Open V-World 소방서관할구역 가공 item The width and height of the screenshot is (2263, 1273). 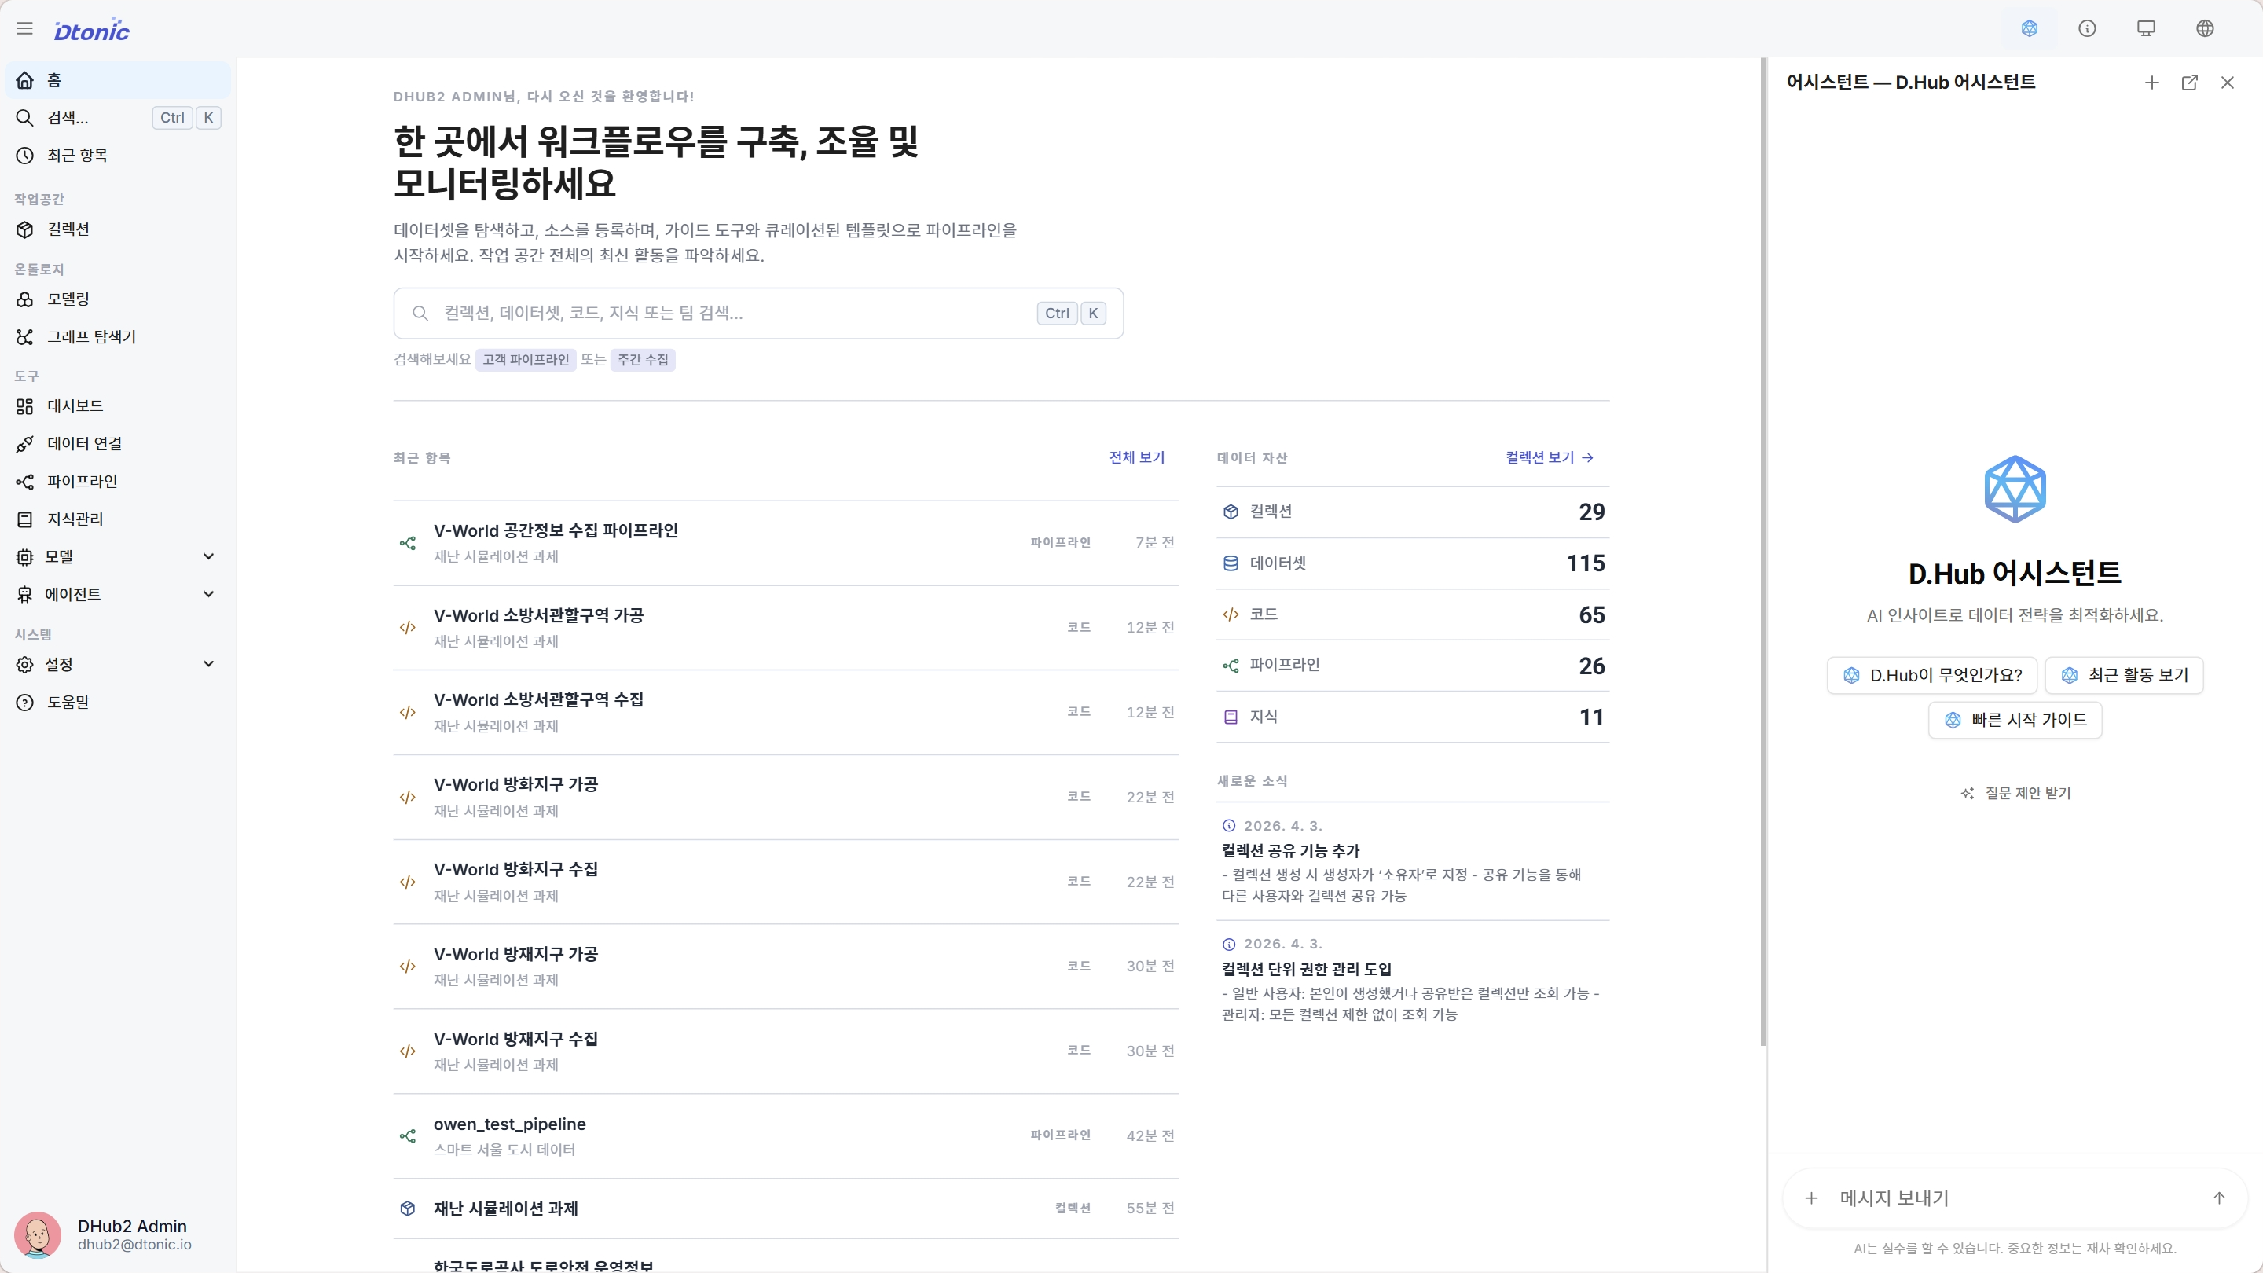coord(786,628)
